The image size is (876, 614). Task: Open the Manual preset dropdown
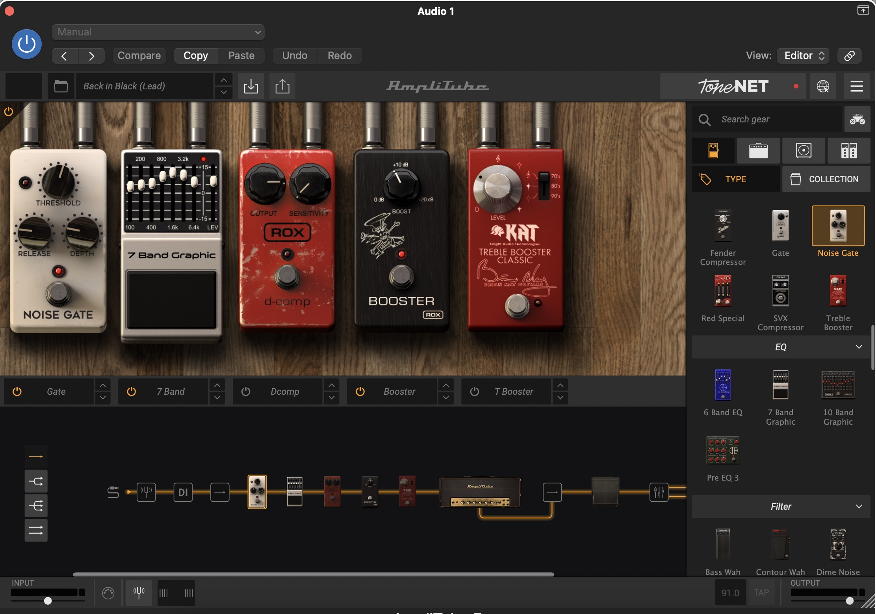158,32
